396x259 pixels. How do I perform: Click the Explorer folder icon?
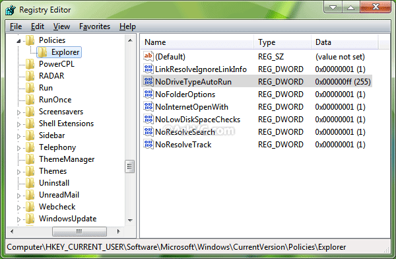point(43,52)
